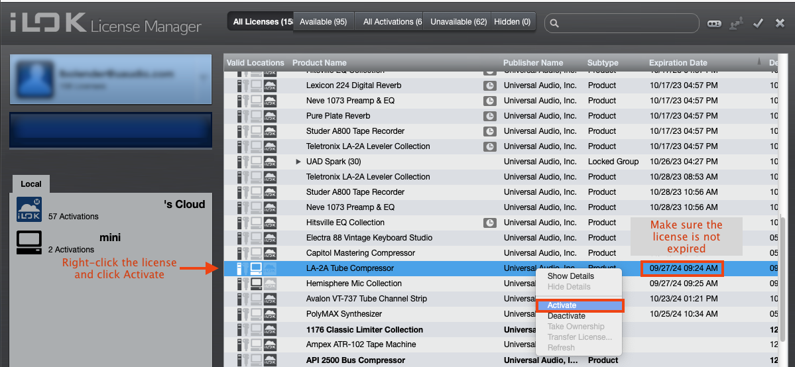Sort by the Product Name column header
795x367 pixels.
point(320,63)
